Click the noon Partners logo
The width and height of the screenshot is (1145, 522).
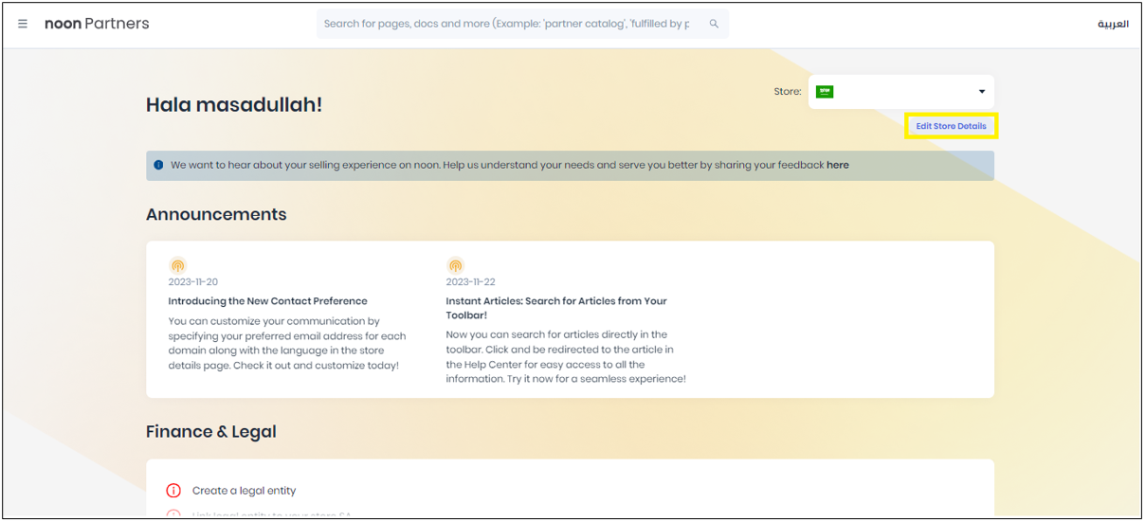pyautogui.click(x=97, y=24)
